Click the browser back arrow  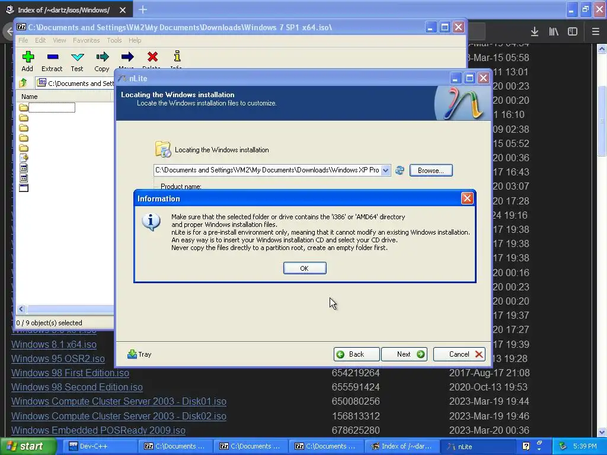(x=8, y=32)
